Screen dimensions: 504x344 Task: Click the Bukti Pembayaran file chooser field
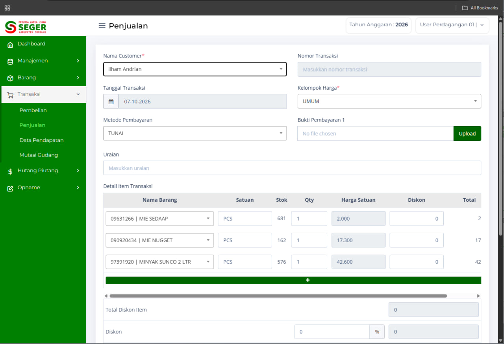click(376, 133)
